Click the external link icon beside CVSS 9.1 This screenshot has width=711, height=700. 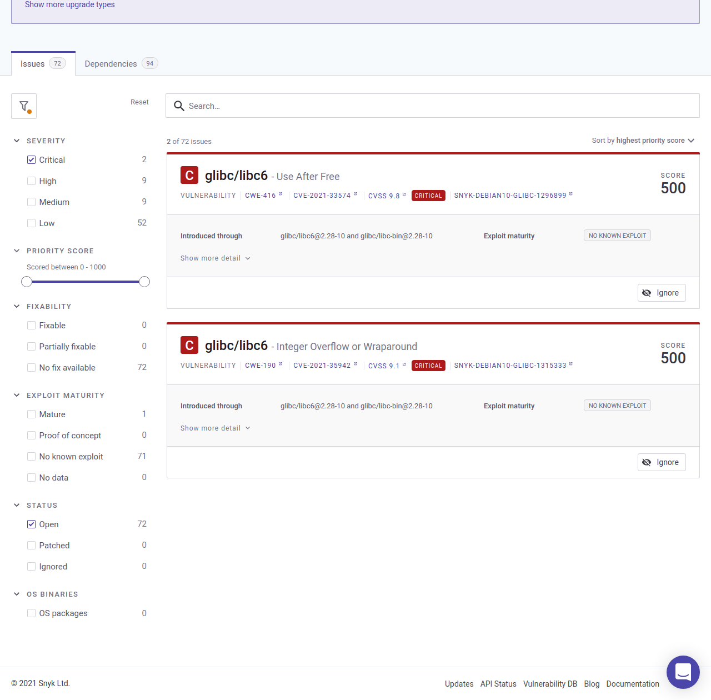[x=404, y=364]
